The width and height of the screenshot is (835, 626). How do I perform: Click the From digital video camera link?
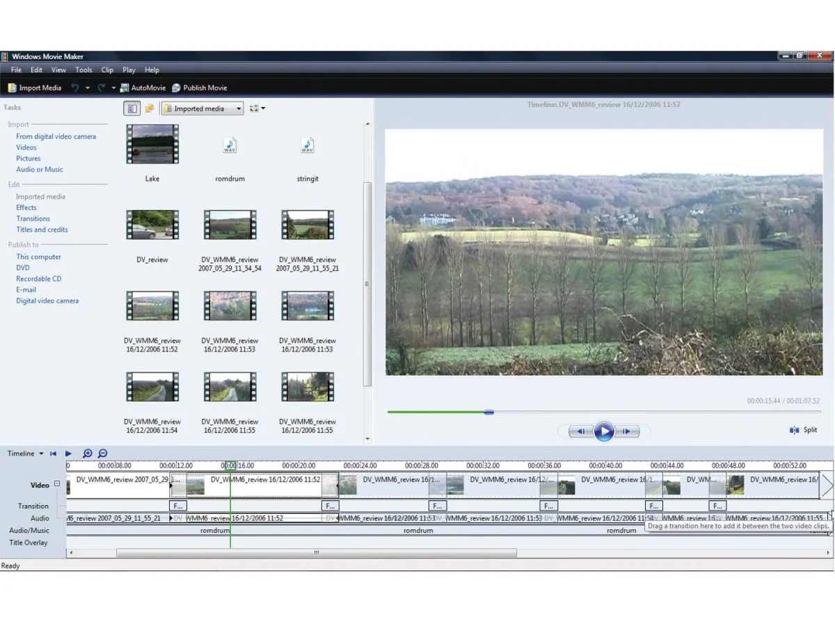[56, 136]
